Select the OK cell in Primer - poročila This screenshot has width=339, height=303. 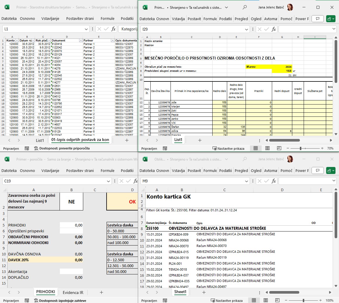pyautogui.click(x=122, y=201)
